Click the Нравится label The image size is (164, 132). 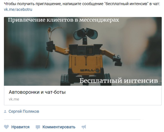(x=20, y=127)
